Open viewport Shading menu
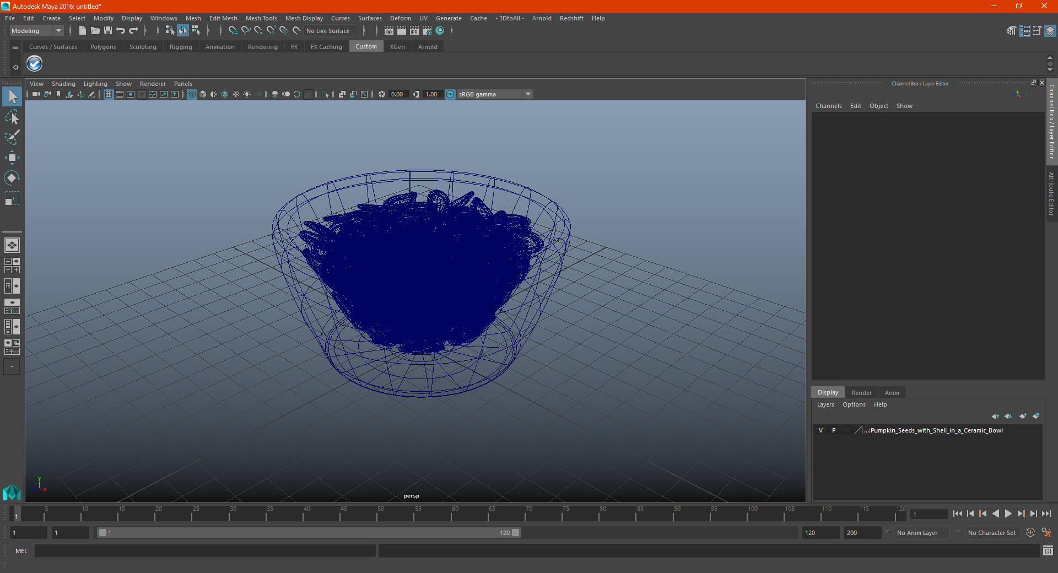Image resolution: width=1058 pixels, height=573 pixels. click(x=63, y=84)
